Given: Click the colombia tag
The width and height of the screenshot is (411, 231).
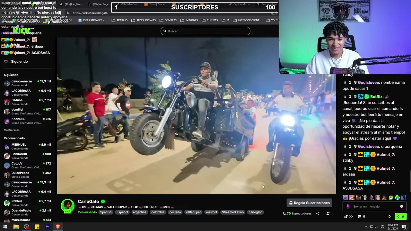Looking at the screenshot, I should click(158, 212).
